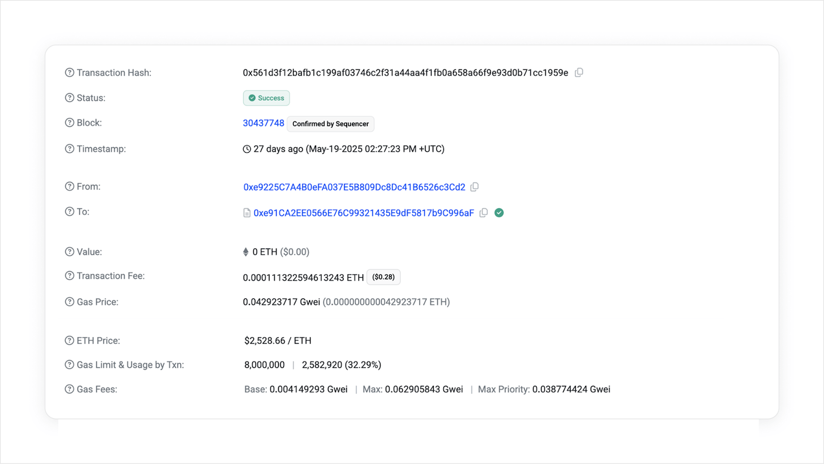Click the Confirmed by Sequencer badge
This screenshot has width=824, height=464.
(330, 123)
